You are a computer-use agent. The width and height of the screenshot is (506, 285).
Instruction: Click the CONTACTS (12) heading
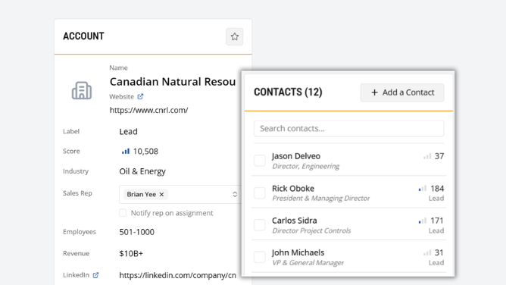click(288, 92)
